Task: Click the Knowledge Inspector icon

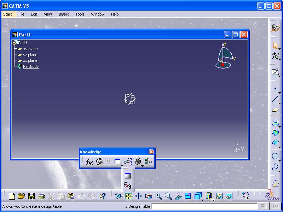Action: click(x=128, y=161)
